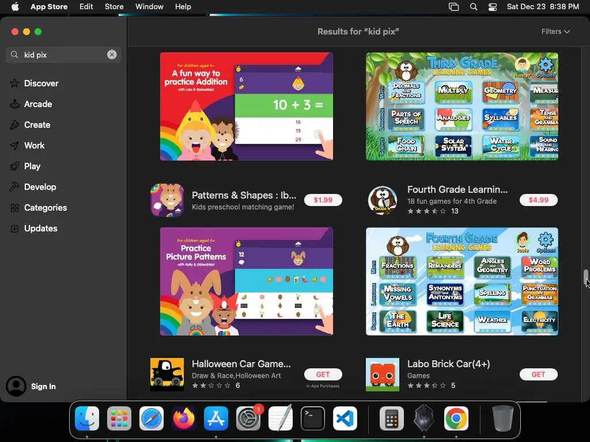
Task: Click '18 fun games for 4th Grade' subtitle
Action: [x=452, y=201]
